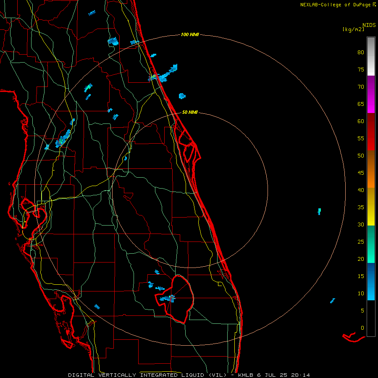Click the 20:14 timestamp in the caption

pos(300,375)
